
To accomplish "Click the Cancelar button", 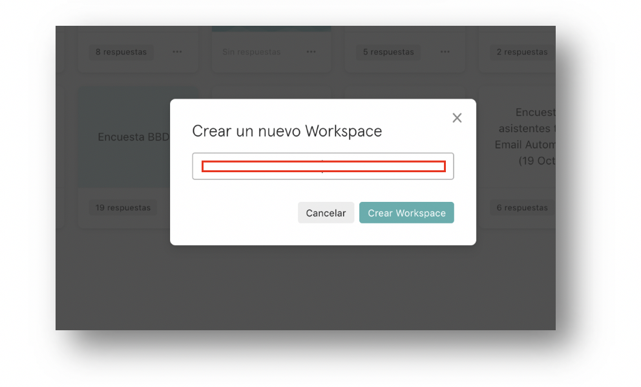I will (326, 212).
